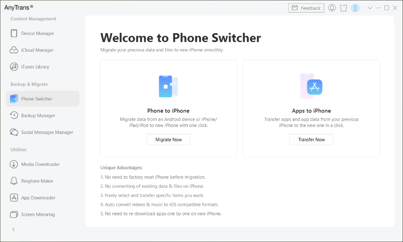This screenshot has height=242, width=403.
Task: Click 'Transfer apps and app data' description
Action: 311,122
